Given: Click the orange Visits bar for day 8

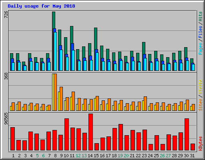Looking at the screenshot, I should [55, 92].
